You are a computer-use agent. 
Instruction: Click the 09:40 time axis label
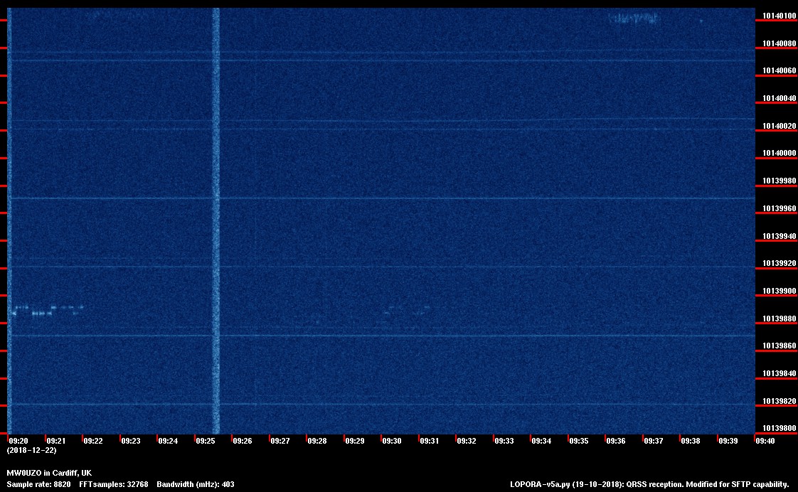765,441
